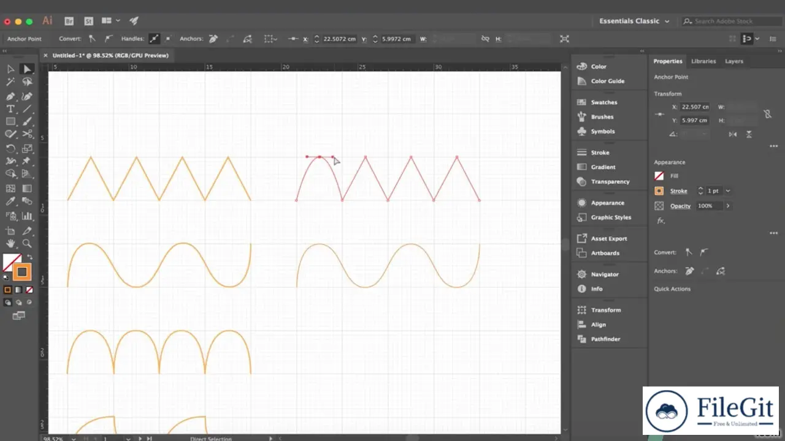Select the Curvature tool

(x=27, y=96)
